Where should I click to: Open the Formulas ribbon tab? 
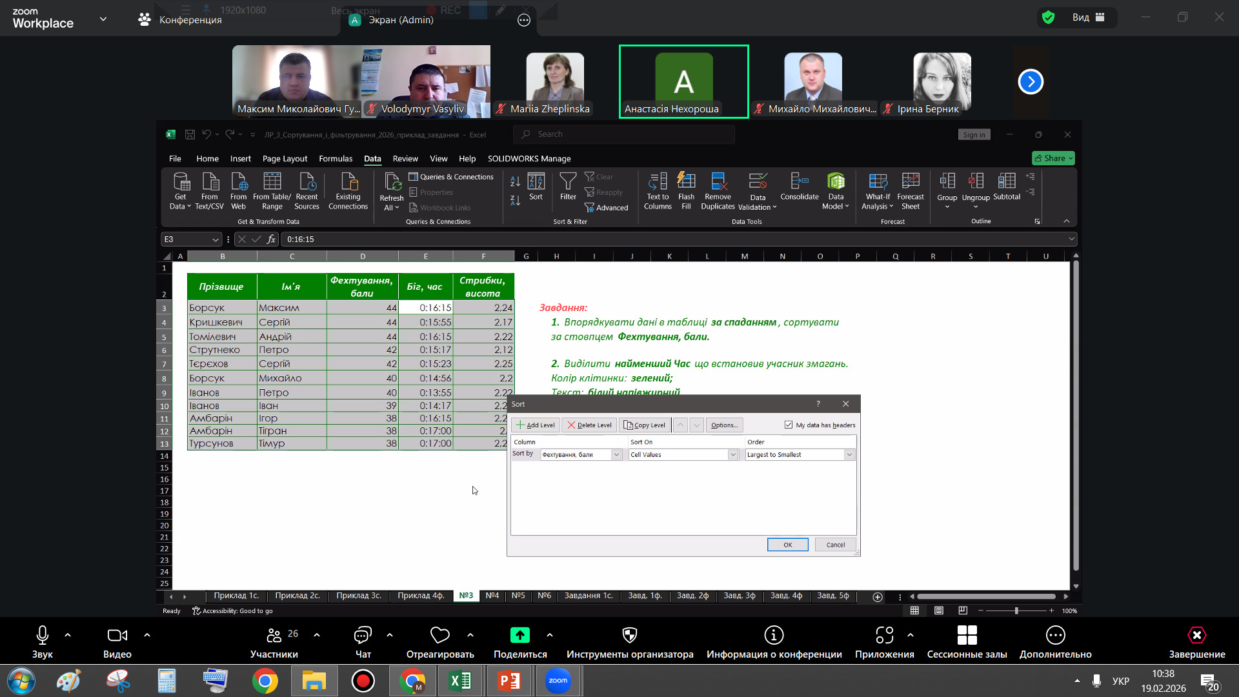[x=336, y=159]
